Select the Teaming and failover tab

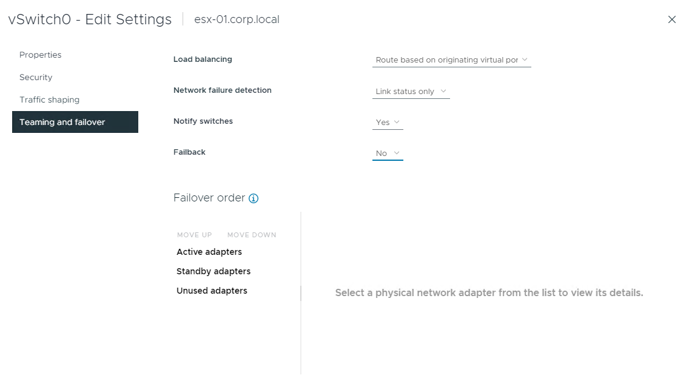pyautogui.click(x=75, y=122)
